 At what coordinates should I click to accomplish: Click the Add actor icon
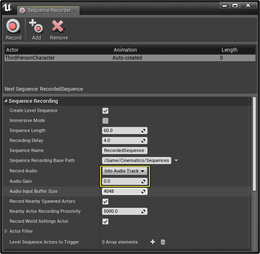[36, 30]
